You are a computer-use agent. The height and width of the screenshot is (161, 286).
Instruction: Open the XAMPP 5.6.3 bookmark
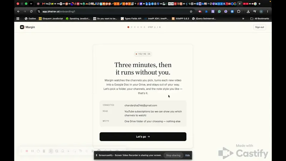pos(181,19)
